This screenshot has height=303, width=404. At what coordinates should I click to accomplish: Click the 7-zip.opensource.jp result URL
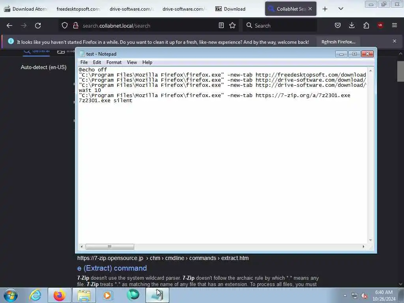coord(163,258)
